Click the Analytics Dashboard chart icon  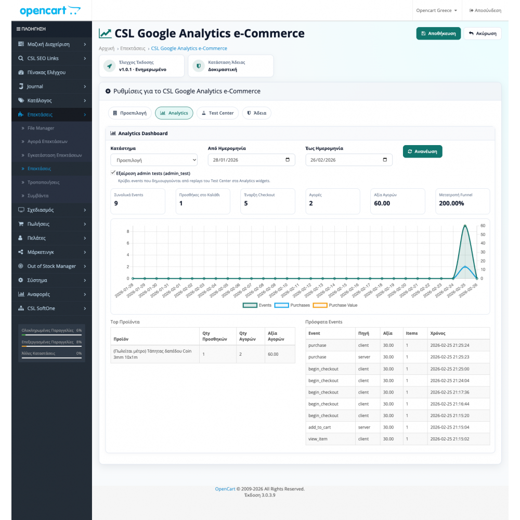[113, 133]
